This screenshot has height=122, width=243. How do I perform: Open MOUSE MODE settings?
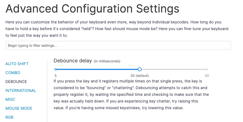coord(19,108)
